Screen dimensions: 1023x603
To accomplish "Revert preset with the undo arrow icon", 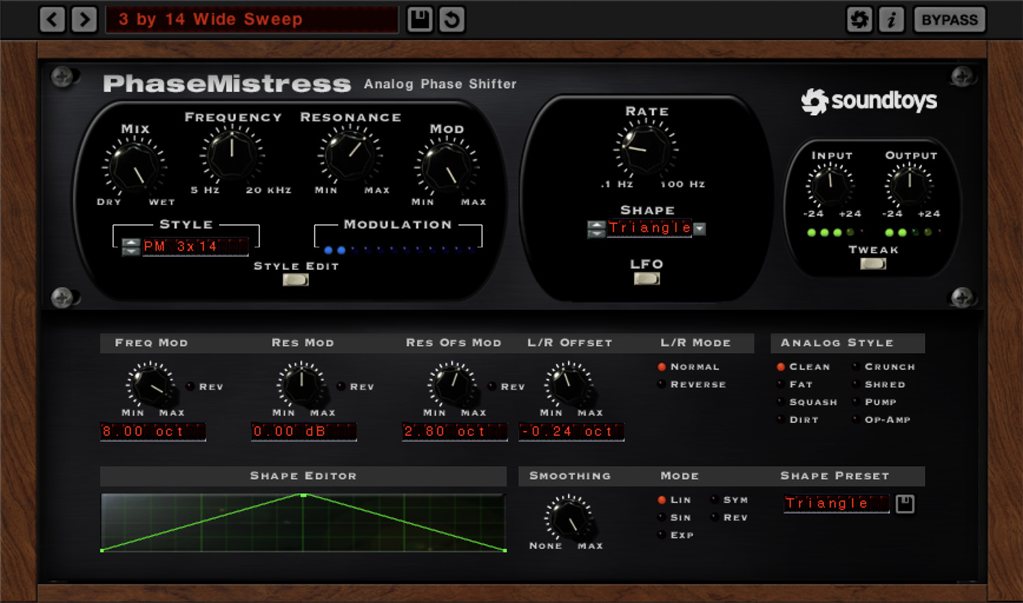I will [451, 19].
